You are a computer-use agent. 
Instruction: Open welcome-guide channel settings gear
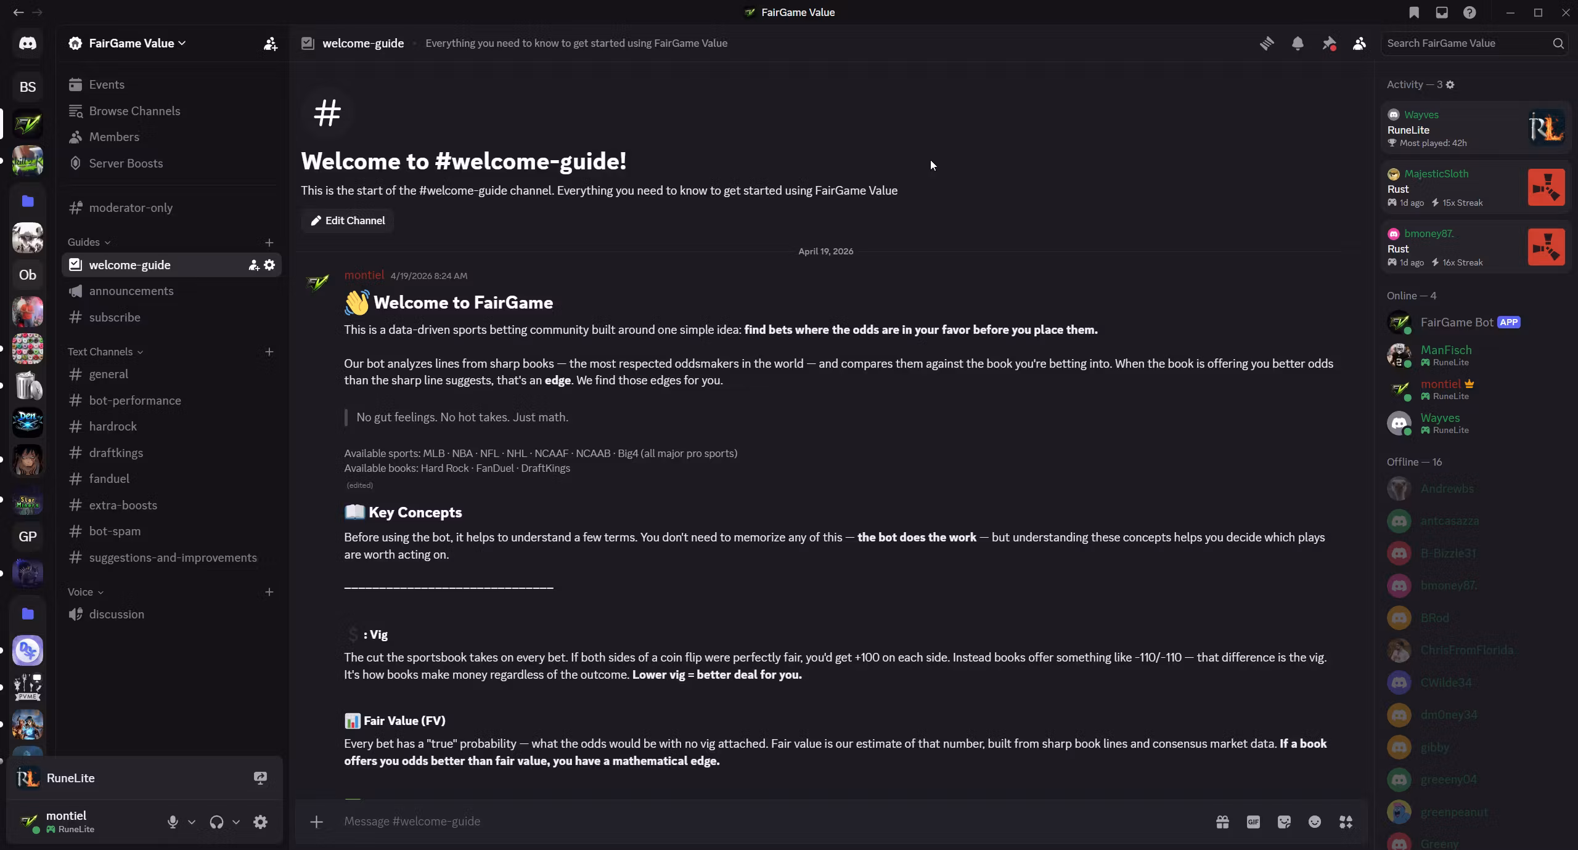(x=269, y=265)
